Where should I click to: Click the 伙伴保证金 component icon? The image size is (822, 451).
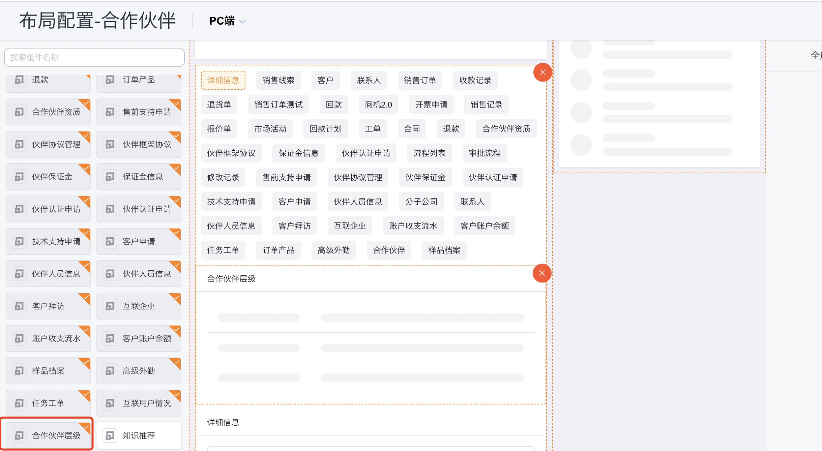click(x=19, y=177)
